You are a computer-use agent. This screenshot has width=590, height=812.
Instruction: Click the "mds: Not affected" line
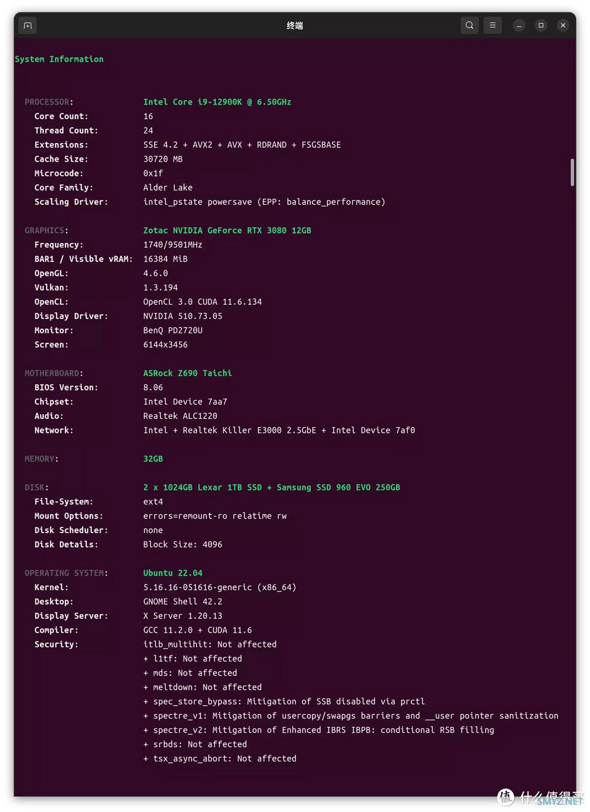tap(190, 673)
